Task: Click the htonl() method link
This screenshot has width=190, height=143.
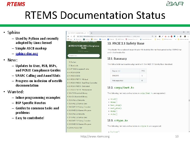Action: (x=114, y=99)
